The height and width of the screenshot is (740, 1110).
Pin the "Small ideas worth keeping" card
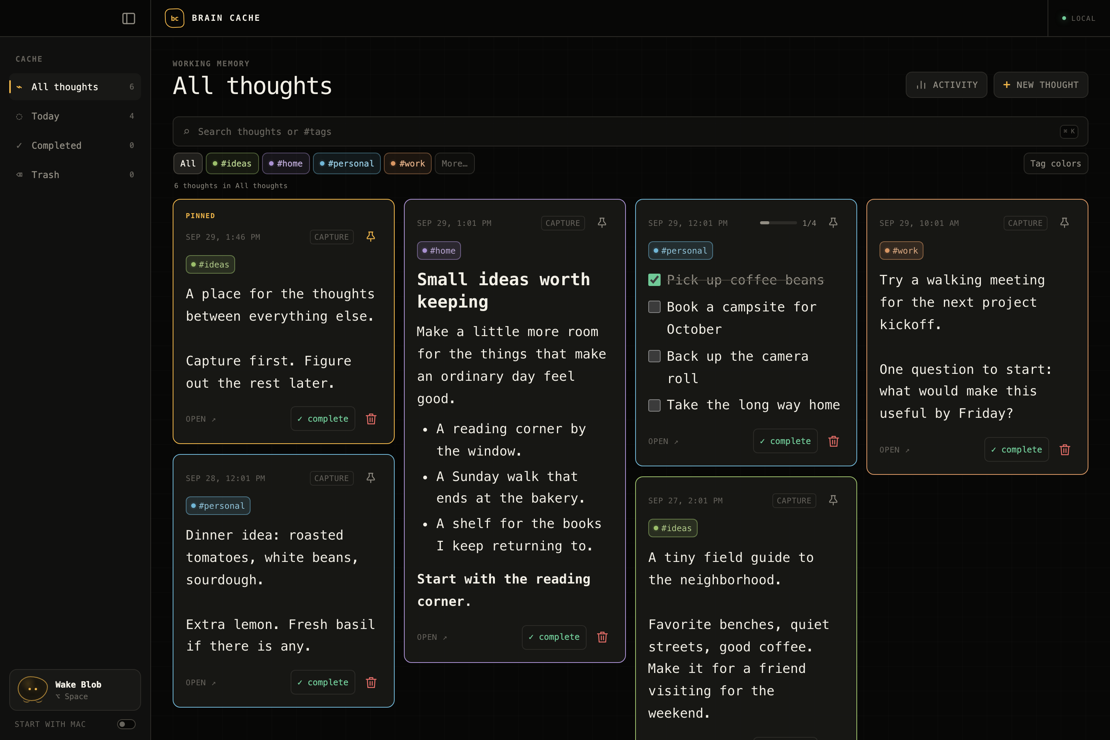[x=602, y=223]
